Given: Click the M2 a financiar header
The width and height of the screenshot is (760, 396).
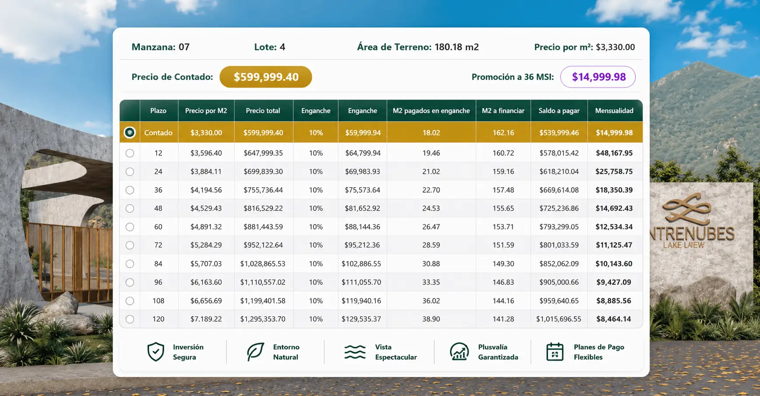Looking at the screenshot, I should click(503, 111).
